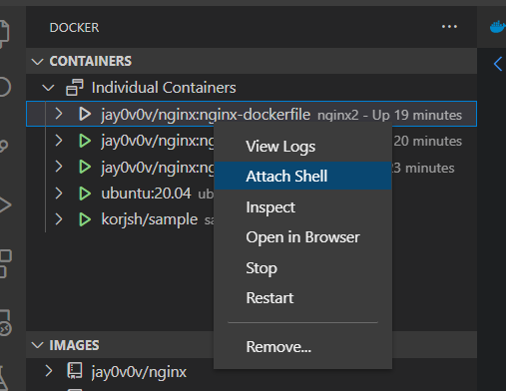This screenshot has width=506, height=391.
Task: Click the jay0v0v/nginx image label
Action: tap(139, 372)
